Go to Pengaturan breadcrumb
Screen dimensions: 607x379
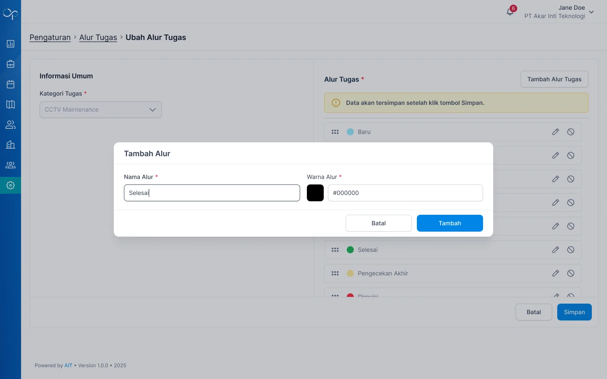click(x=50, y=37)
